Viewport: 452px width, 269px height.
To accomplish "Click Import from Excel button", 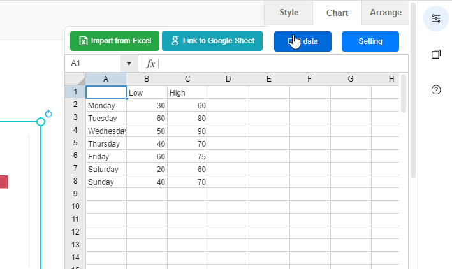I will 115,41.
